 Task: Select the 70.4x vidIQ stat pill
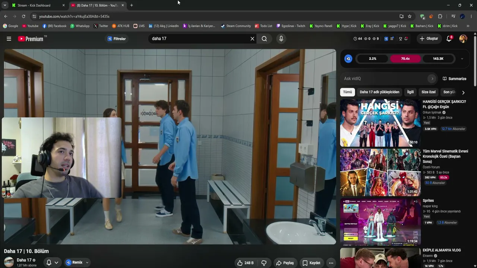[x=405, y=59]
